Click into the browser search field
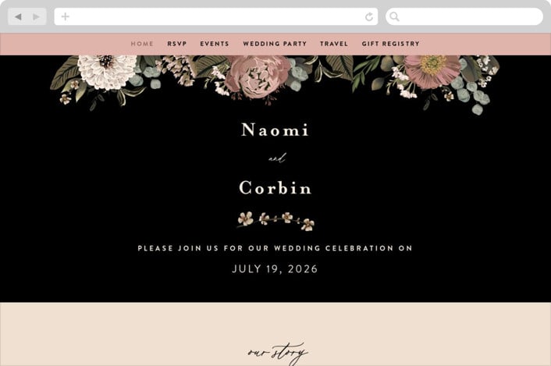 [464, 16]
